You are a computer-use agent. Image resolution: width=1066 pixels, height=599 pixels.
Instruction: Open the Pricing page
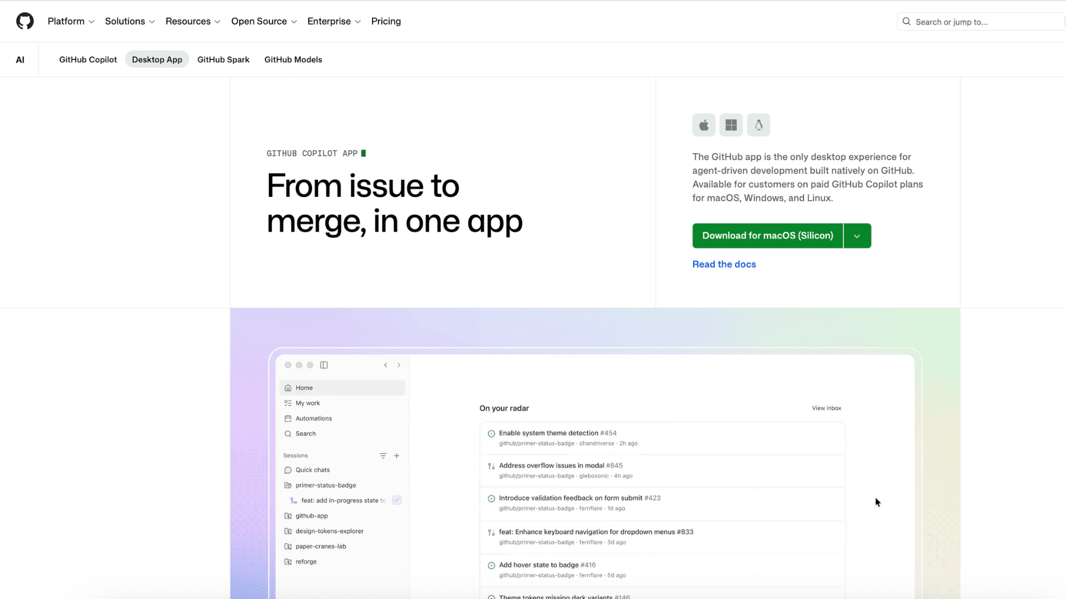click(386, 21)
